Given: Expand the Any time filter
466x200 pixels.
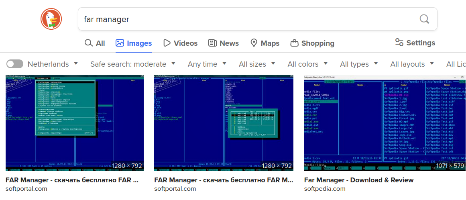Looking at the screenshot, I should pyautogui.click(x=207, y=64).
